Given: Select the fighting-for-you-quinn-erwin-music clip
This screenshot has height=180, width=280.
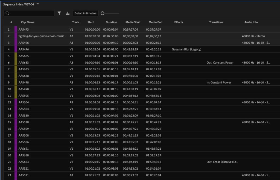Looking at the screenshot, I should point(42,36).
